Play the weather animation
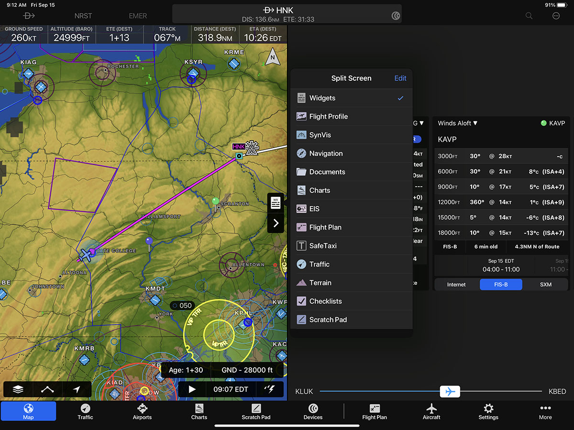 [192, 389]
